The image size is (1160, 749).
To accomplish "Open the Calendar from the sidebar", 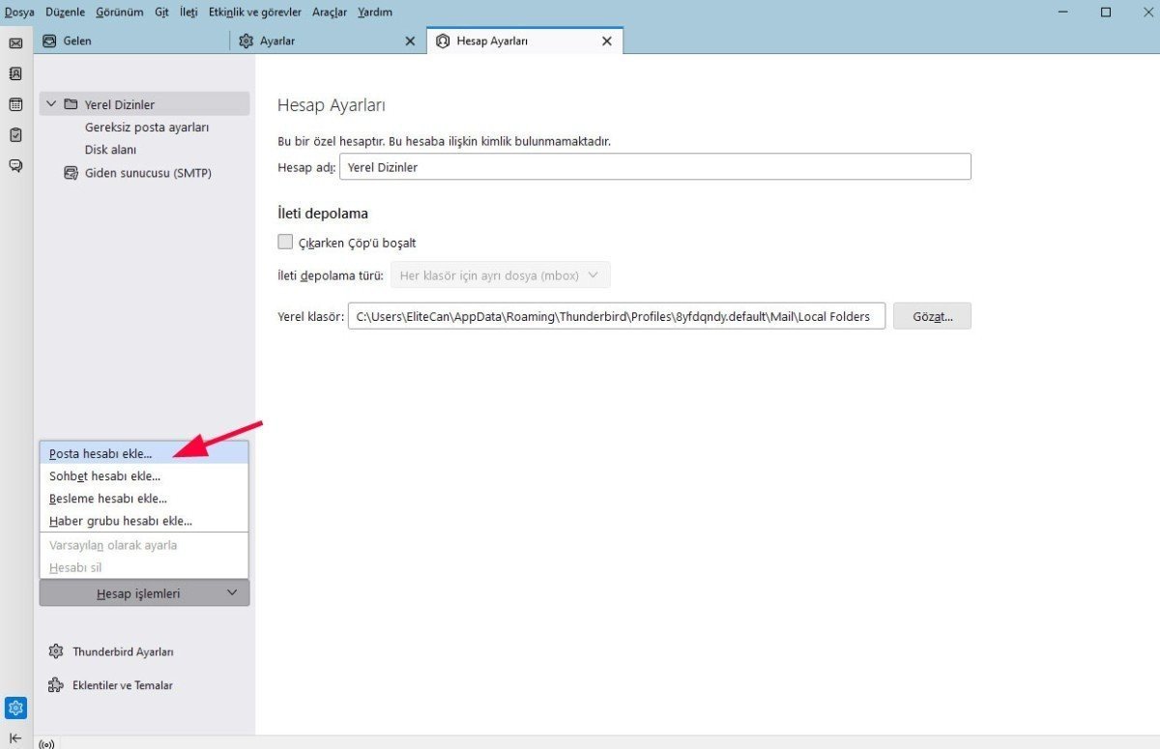I will [x=15, y=104].
